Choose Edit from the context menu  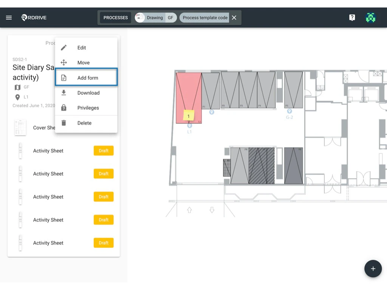click(86, 48)
